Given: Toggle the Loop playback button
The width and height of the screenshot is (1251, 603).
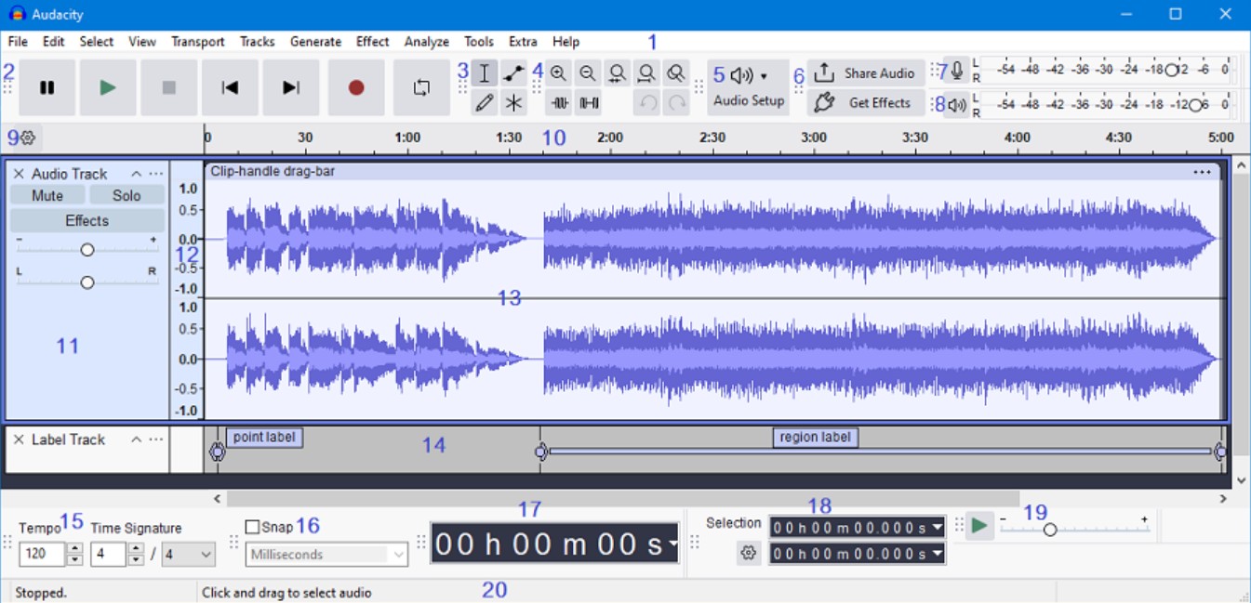Looking at the screenshot, I should (421, 87).
